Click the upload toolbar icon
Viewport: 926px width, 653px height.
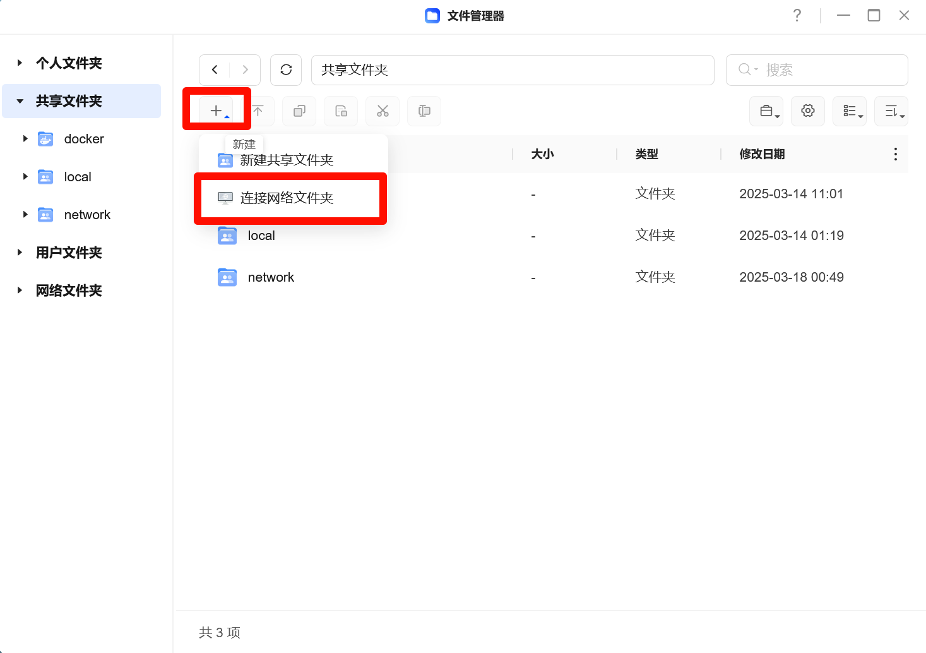258,111
